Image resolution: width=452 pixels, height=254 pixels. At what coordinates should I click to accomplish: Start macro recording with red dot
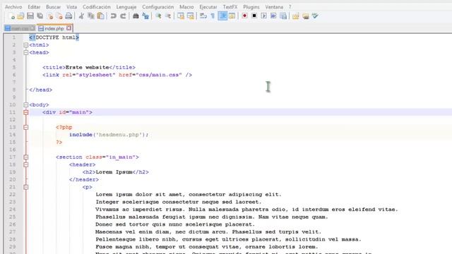(245, 16)
